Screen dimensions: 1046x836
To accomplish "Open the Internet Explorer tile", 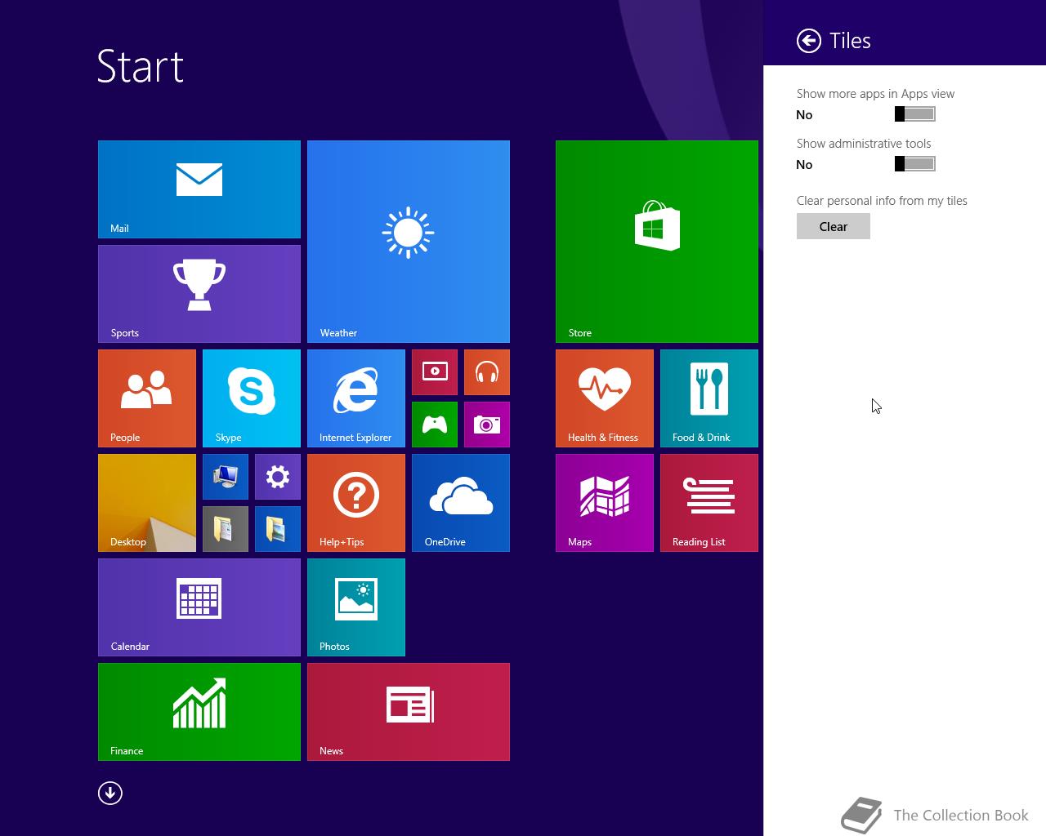I will click(356, 398).
